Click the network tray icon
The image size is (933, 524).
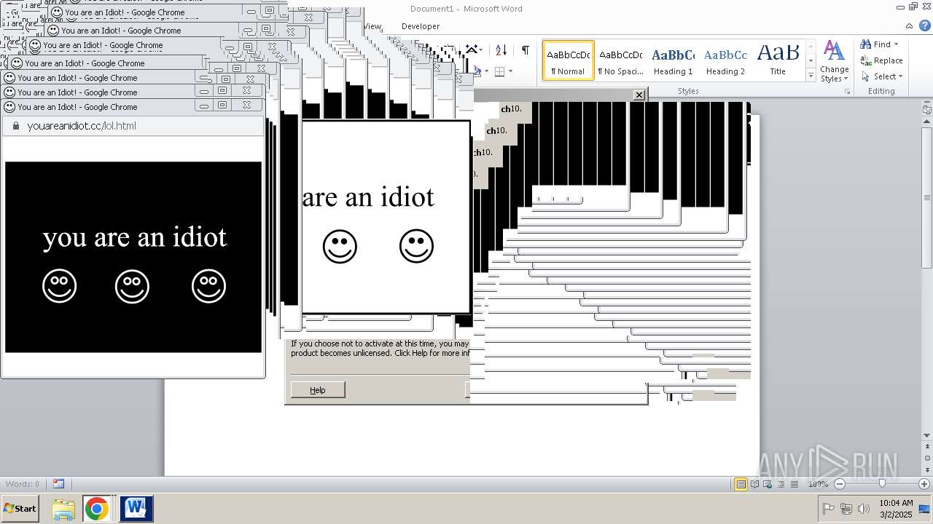[846, 509]
